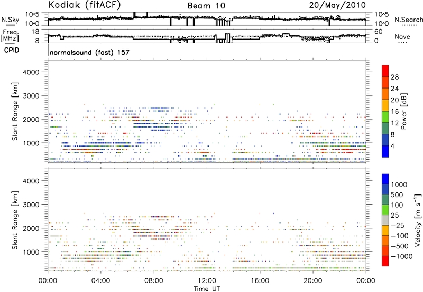Click "10^5" tick beside N.Search
Image resolution: width=423 pixels, height=292 pixels.
pos(382,15)
